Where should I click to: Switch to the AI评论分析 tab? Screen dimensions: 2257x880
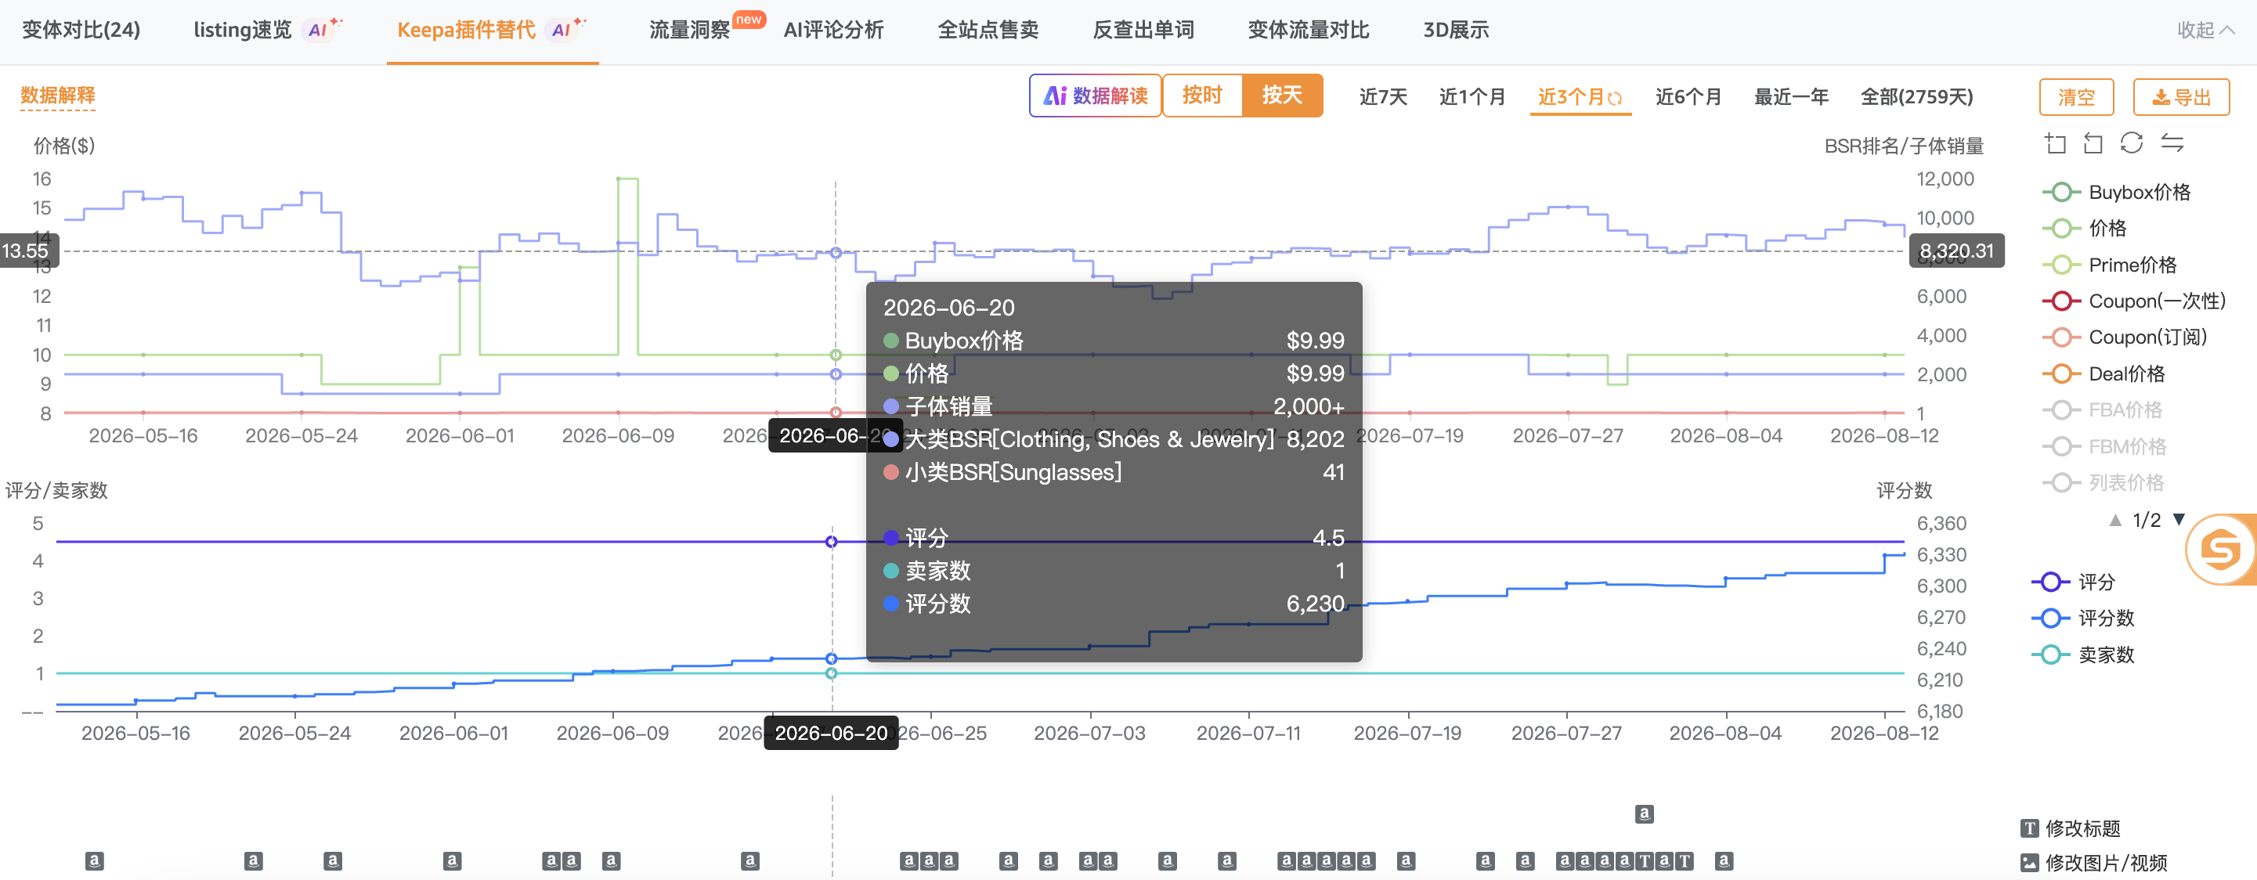click(833, 30)
